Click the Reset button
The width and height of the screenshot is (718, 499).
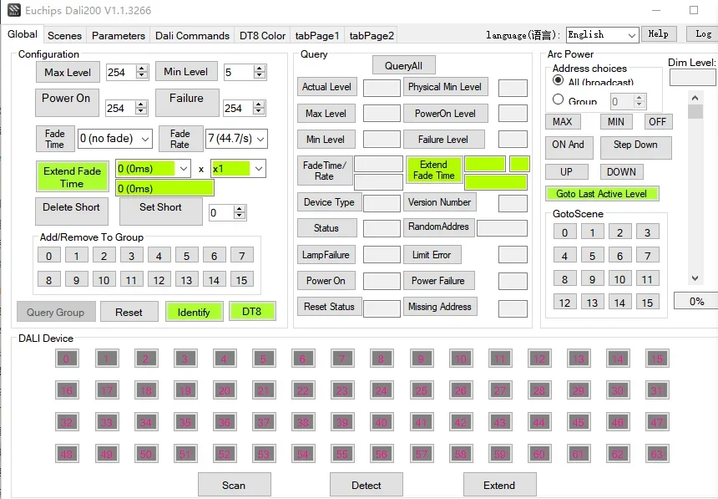point(129,312)
